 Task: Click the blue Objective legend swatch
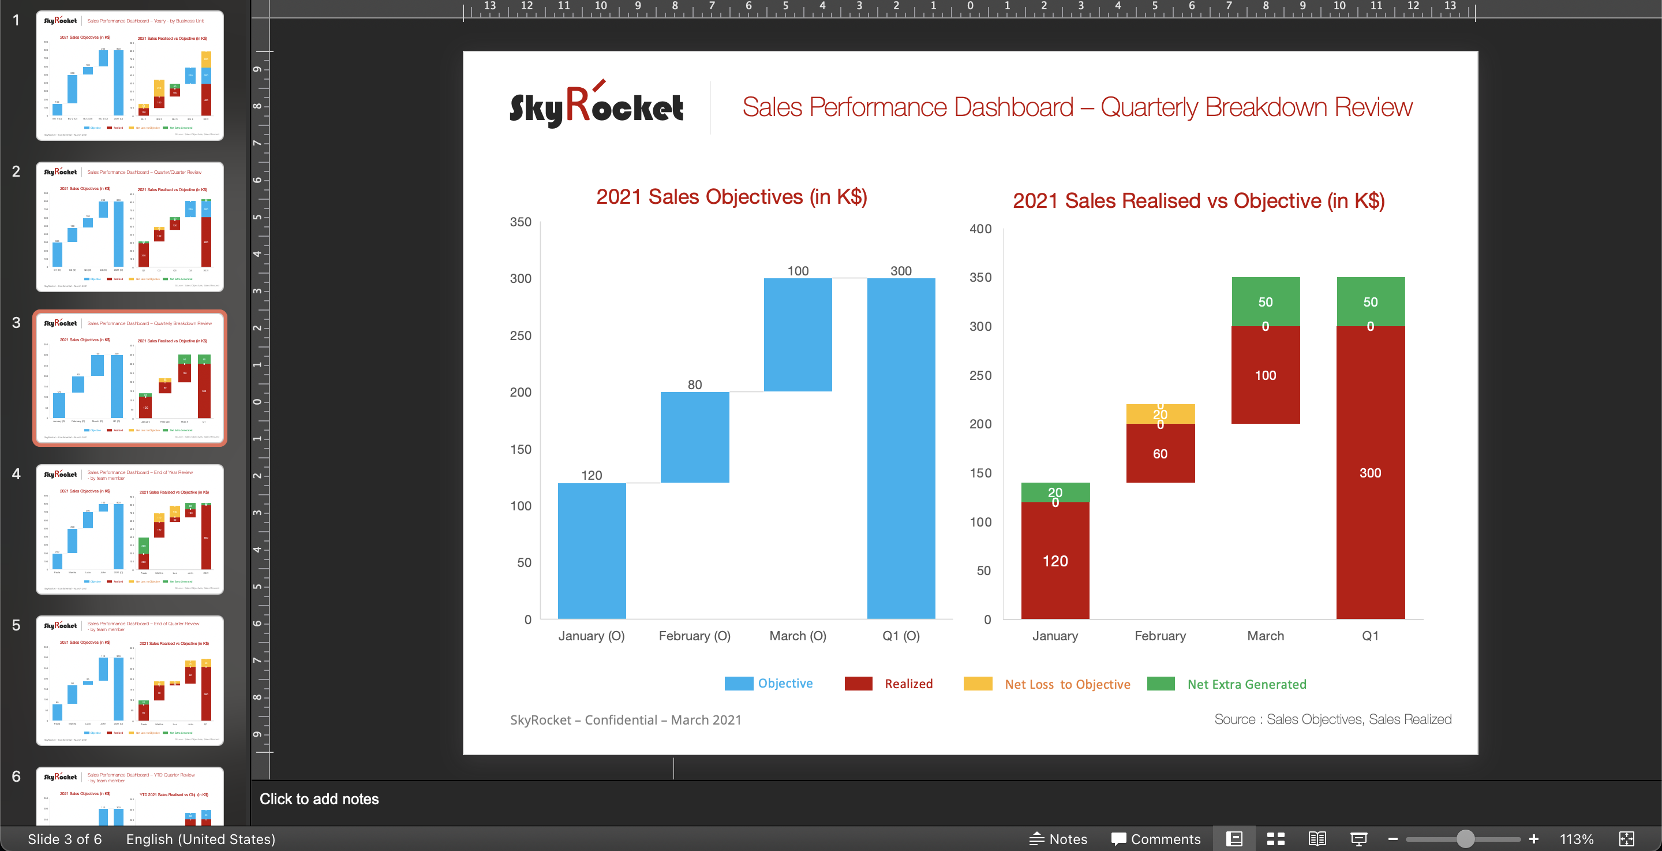[739, 683]
